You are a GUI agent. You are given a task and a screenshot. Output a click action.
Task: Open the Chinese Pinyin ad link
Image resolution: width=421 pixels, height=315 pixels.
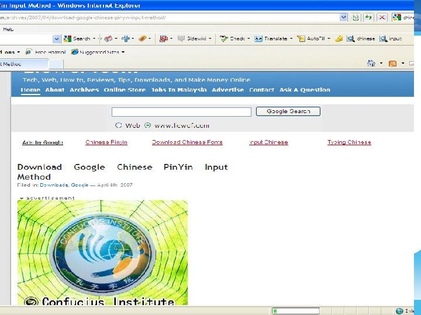pyautogui.click(x=106, y=142)
